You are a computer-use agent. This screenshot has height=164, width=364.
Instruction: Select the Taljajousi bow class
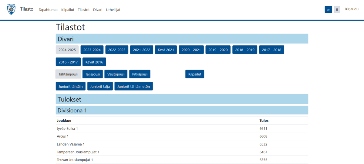click(93, 74)
